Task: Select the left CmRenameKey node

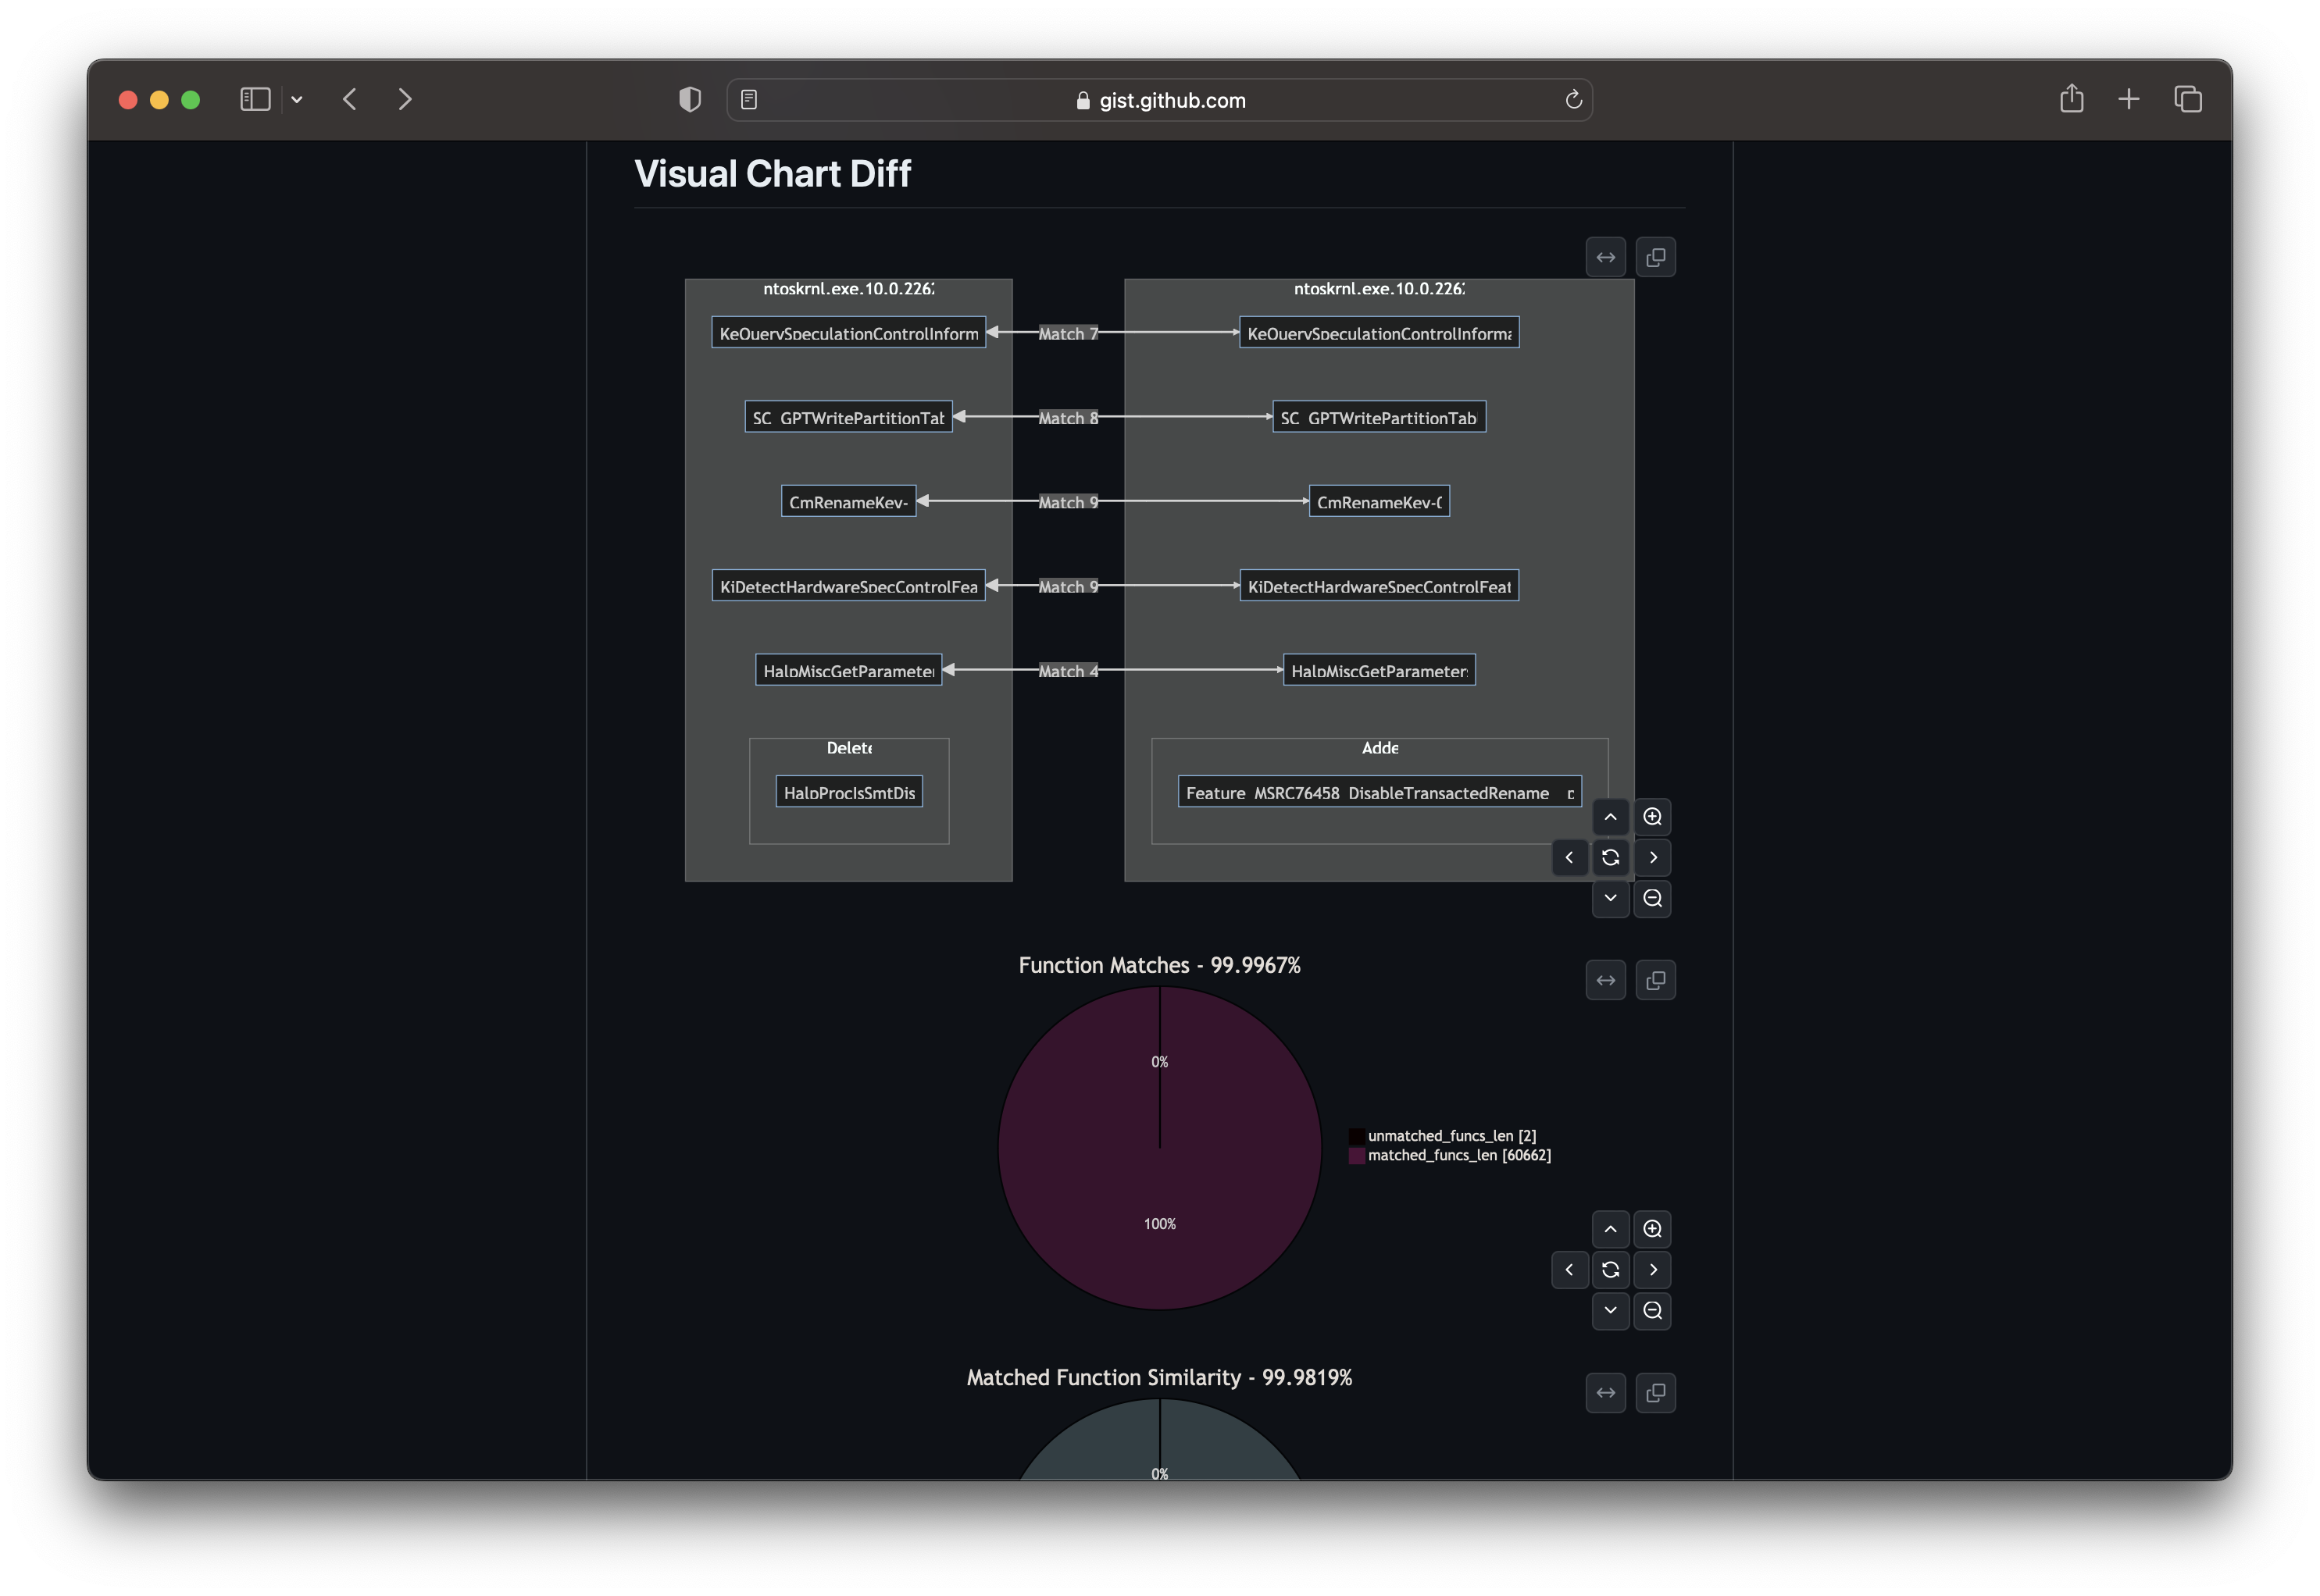Action: pyautogui.click(x=848, y=501)
